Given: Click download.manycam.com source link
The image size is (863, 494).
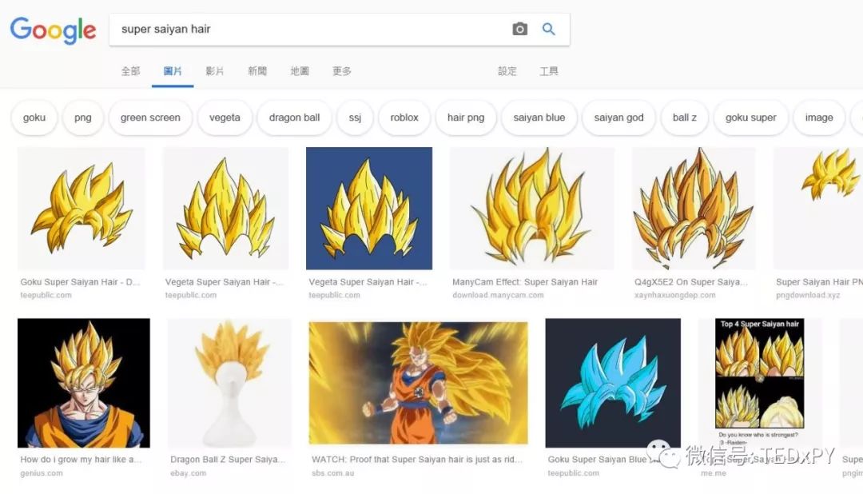Looking at the screenshot, I should coord(498,295).
